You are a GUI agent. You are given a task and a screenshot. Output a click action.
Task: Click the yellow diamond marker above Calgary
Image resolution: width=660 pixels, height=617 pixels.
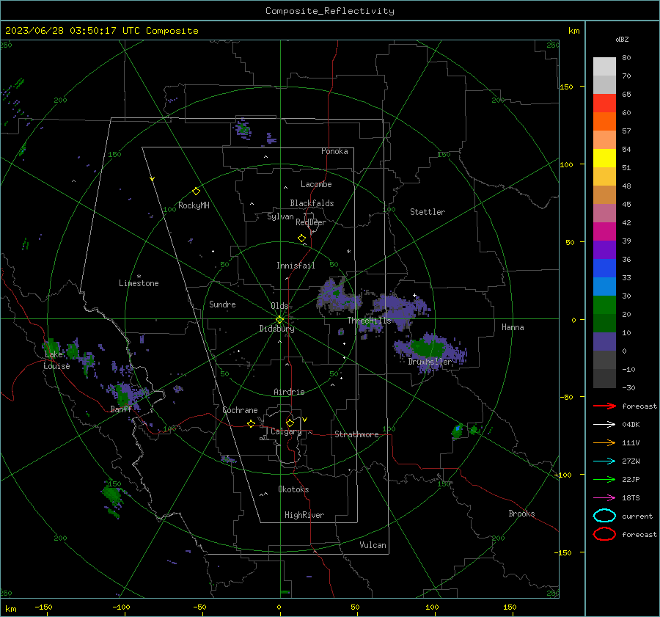click(x=290, y=423)
